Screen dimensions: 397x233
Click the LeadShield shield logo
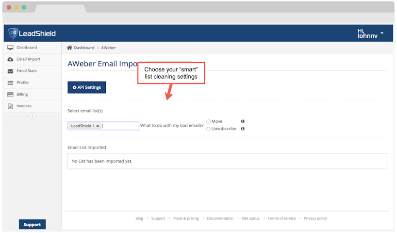(x=13, y=33)
